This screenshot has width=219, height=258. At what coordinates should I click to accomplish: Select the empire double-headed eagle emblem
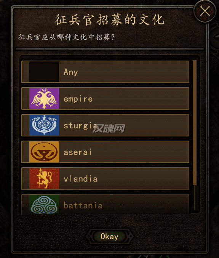click(x=44, y=98)
